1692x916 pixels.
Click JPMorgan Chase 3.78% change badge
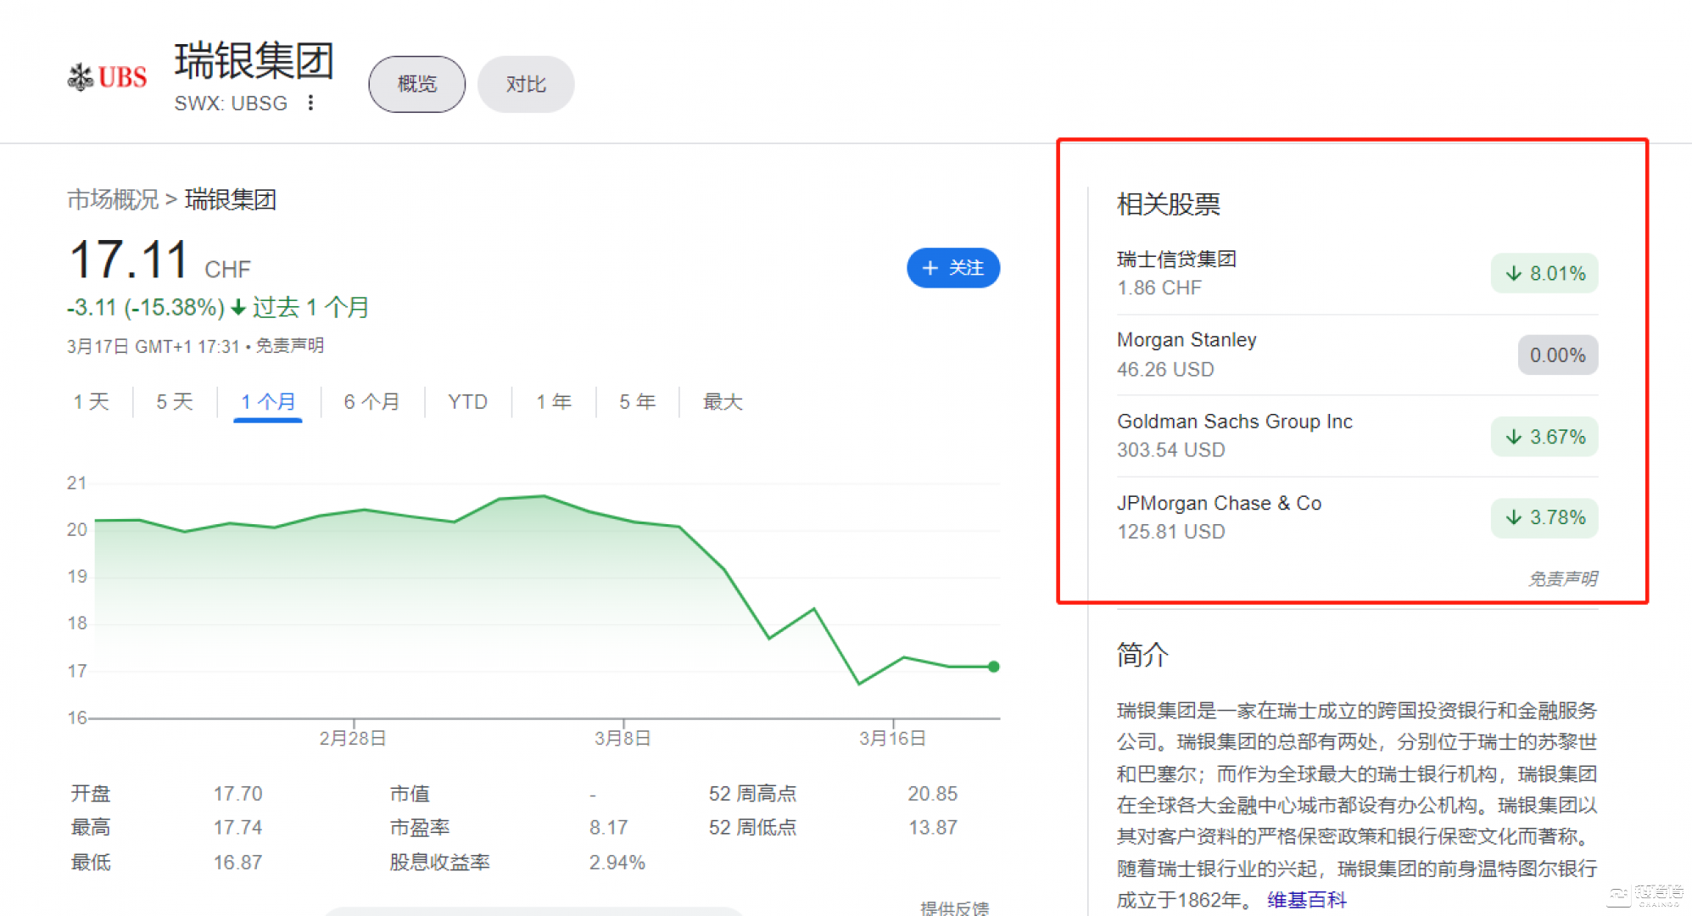coord(1544,517)
